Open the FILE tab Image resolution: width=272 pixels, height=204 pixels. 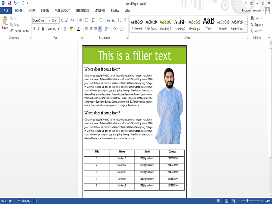[x=6, y=11]
